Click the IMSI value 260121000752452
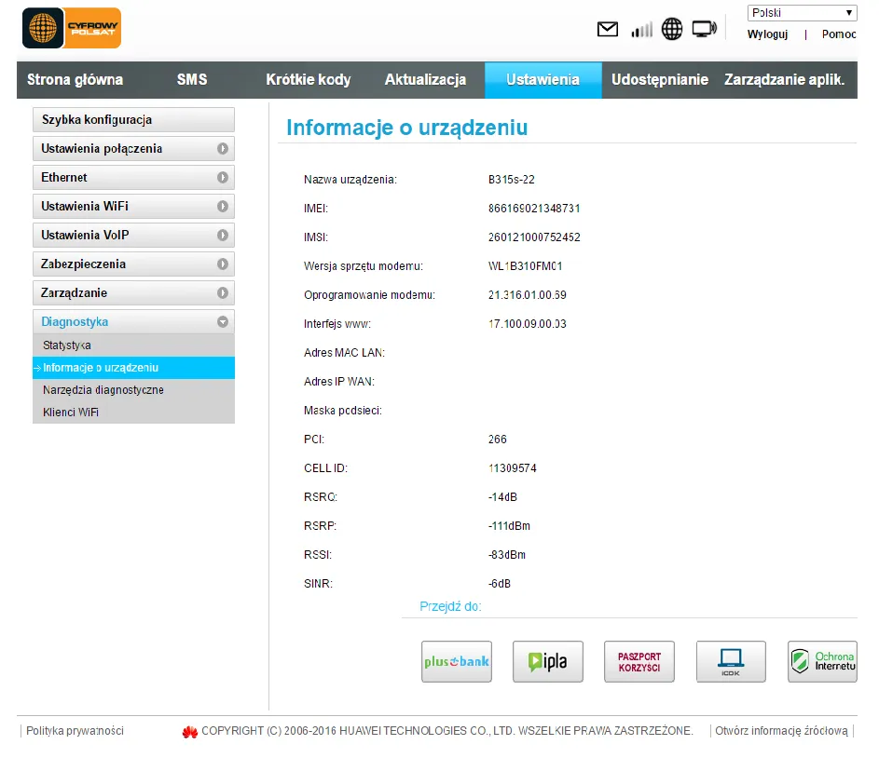Screen dimensions: 879x758 [534, 237]
